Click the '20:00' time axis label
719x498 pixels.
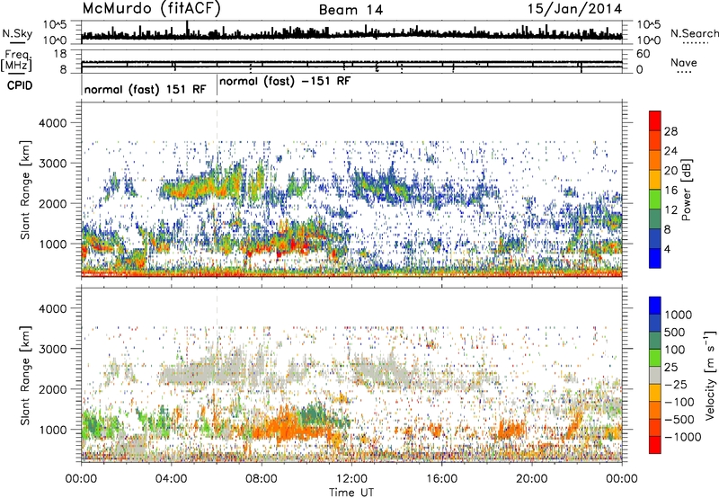(531, 479)
